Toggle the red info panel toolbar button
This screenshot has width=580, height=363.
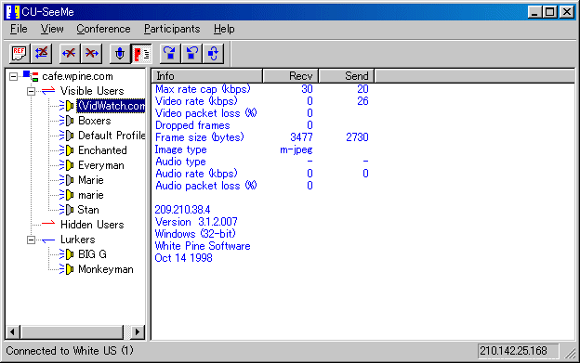tap(141, 54)
